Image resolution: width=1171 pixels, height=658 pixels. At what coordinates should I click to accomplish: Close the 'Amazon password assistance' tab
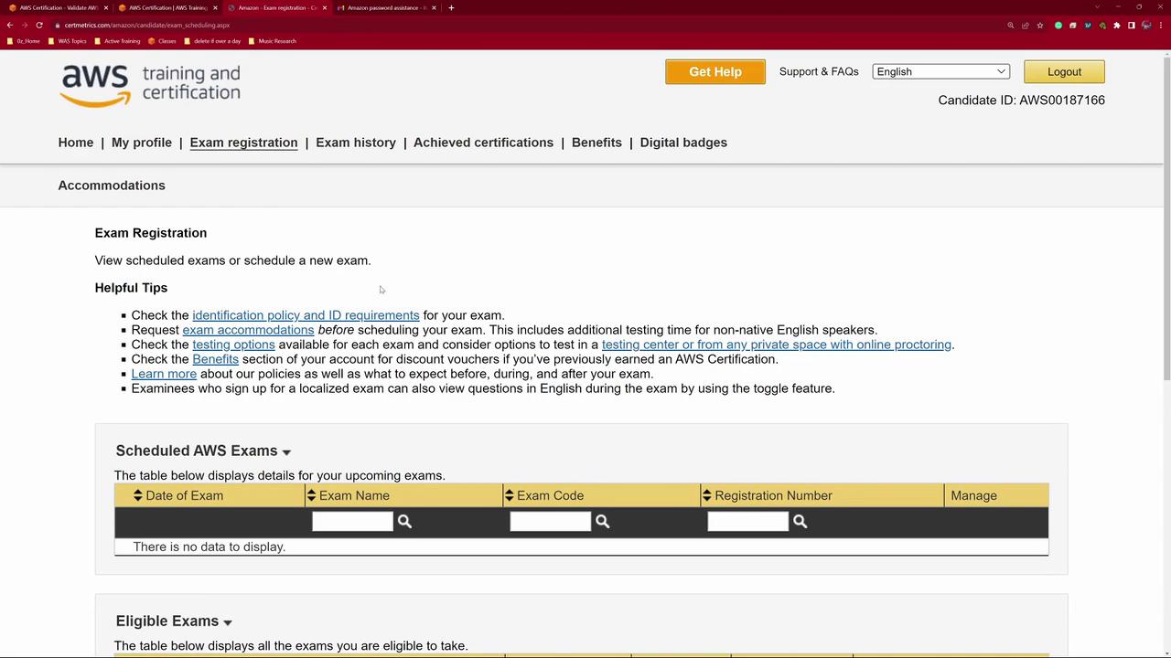point(434,8)
